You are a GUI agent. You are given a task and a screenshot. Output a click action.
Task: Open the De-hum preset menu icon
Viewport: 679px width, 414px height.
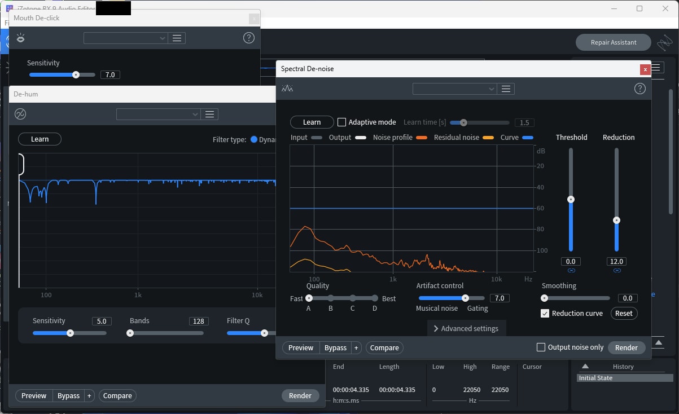click(209, 114)
